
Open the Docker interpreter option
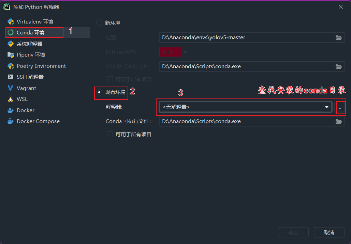click(26, 110)
